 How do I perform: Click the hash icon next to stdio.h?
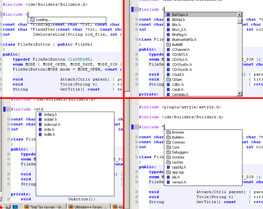point(40,129)
